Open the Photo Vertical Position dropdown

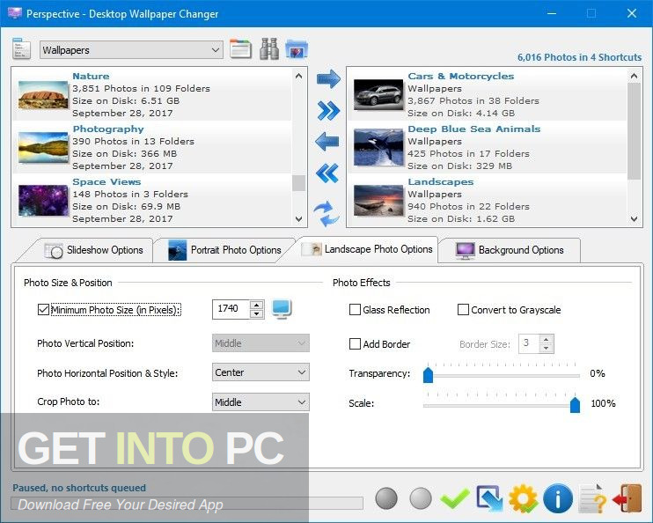click(260, 343)
